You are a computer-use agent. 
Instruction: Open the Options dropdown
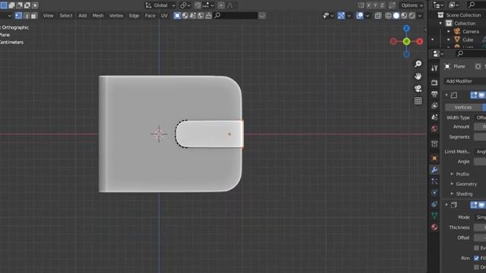click(x=412, y=5)
